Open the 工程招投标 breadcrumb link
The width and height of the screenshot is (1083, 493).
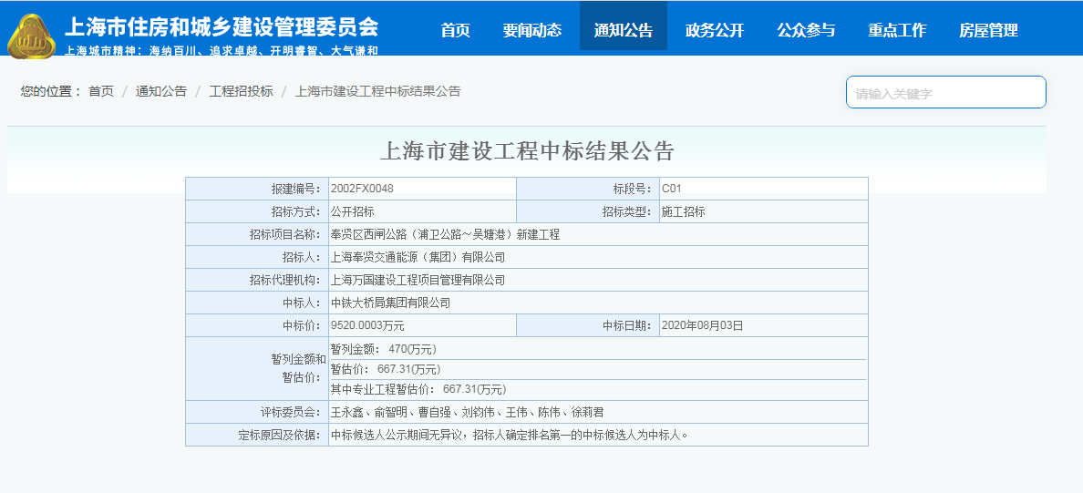241,91
